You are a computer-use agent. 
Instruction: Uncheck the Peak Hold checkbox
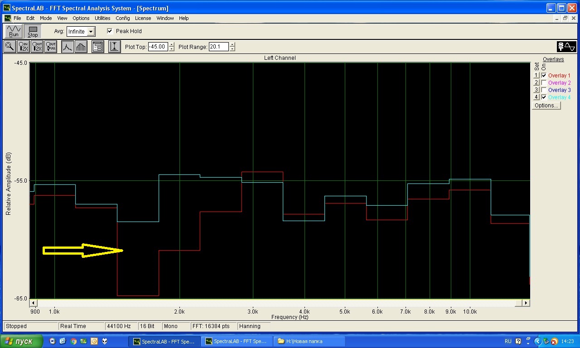pyautogui.click(x=110, y=31)
